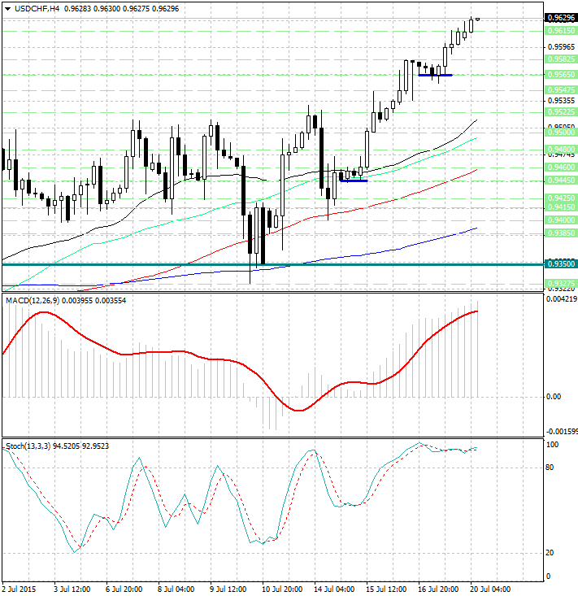Screen dimensions: 578x596
Task: Open the chart menu triangle beside USDCHF,H4
Action: tap(7, 9)
